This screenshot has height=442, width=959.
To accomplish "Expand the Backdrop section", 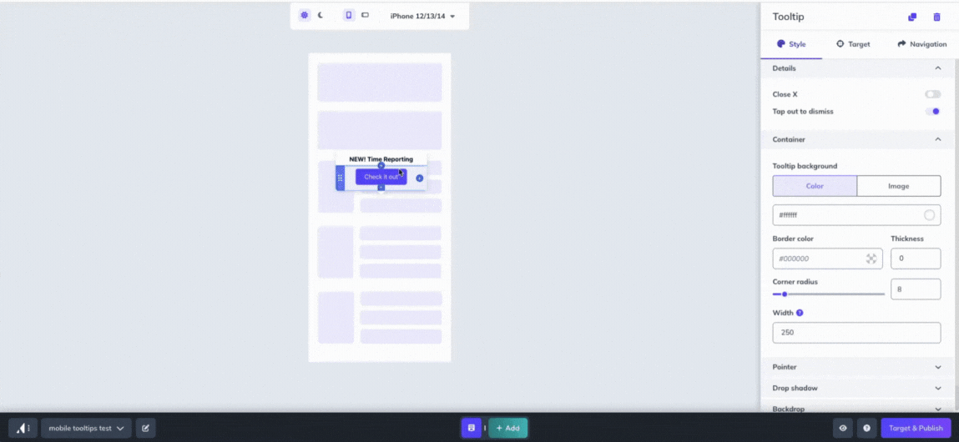I will point(856,408).
